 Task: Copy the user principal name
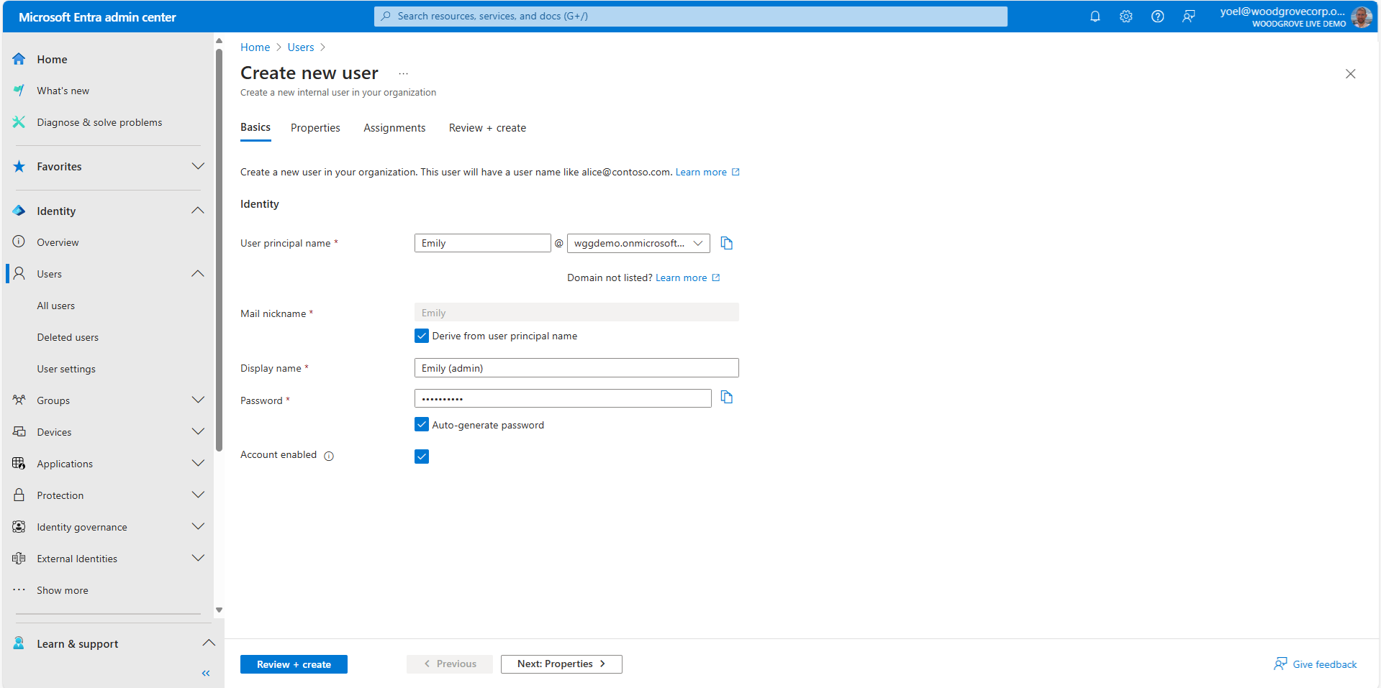click(x=727, y=244)
